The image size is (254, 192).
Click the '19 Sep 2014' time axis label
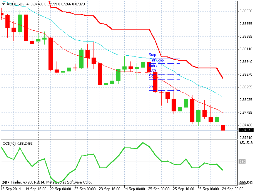pyautogui.click(x=11, y=189)
